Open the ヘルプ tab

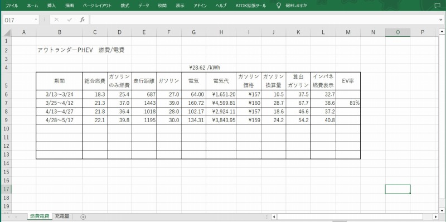[x=221, y=6]
